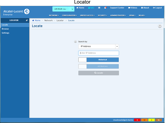Click the notification bell icon
The height and width of the screenshot is (123, 165).
(x=105, y=8)
